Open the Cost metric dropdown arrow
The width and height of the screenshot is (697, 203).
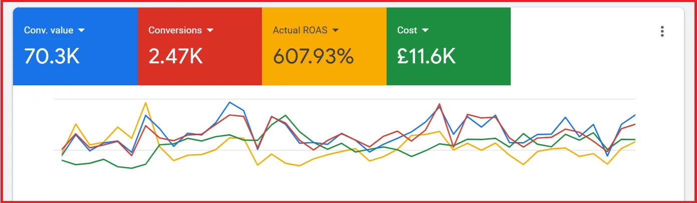click(x=425, y=30)
